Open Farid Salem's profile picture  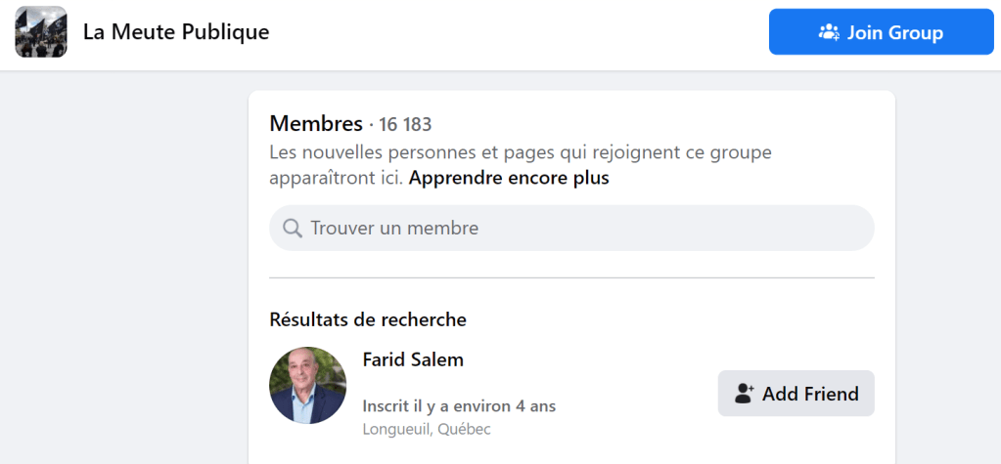coord(307,386)
